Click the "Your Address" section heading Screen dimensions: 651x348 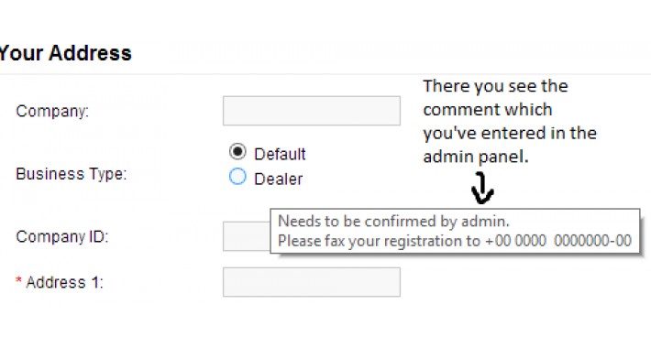[x=66, y=53]
